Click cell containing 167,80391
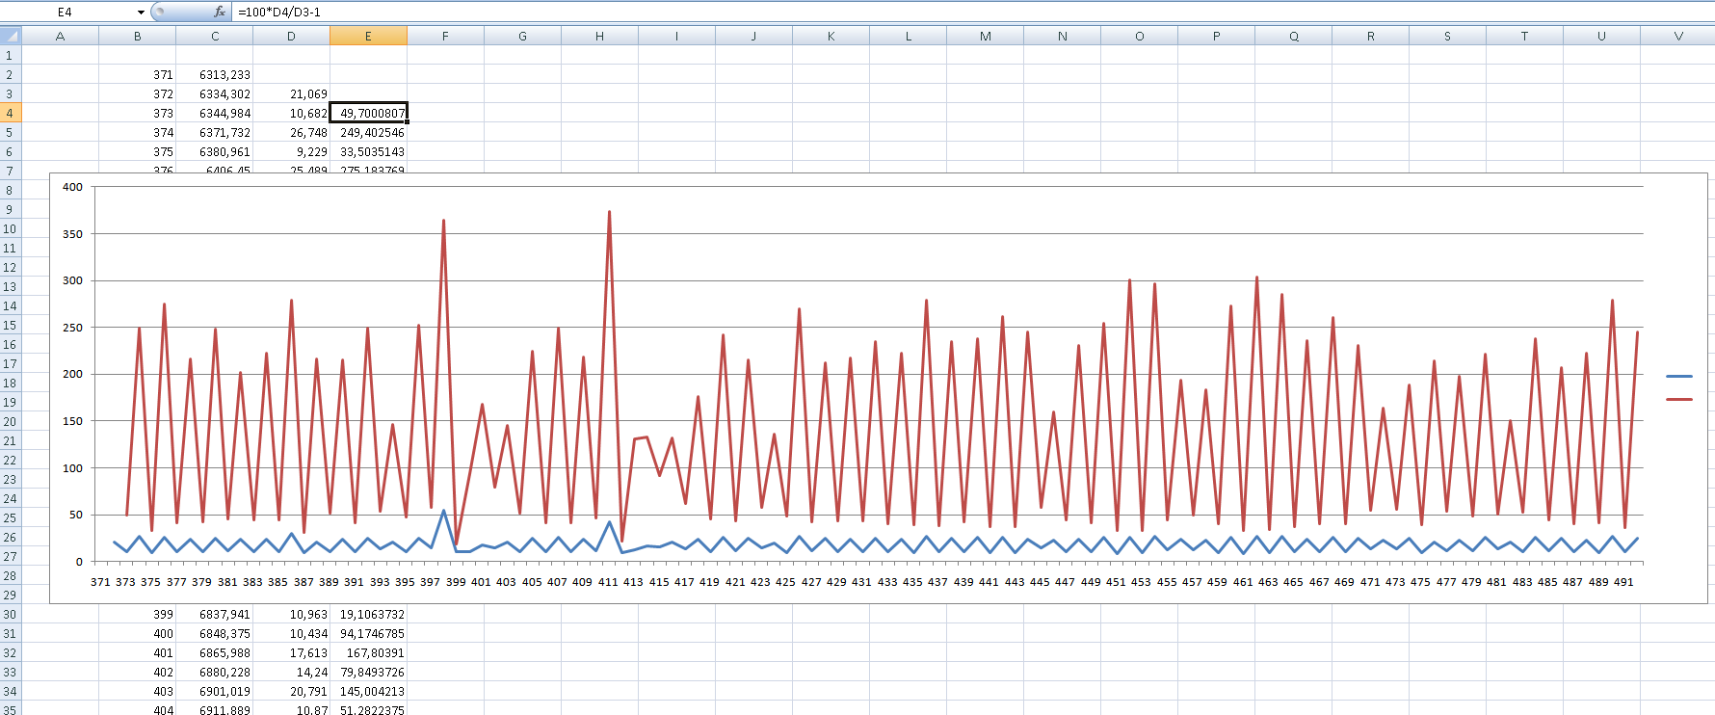Image resolution: width=1715 pixels, height=715 pixels. (368, 652)
